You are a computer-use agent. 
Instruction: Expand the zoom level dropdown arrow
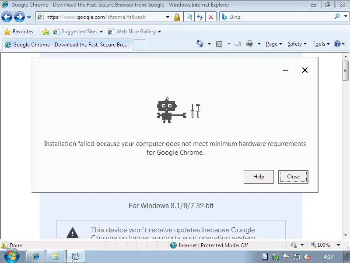click(338, 245)
